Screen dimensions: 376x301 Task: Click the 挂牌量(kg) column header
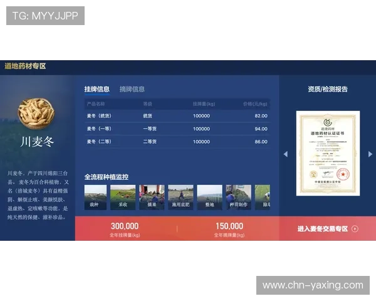click(x=204, y=104)
